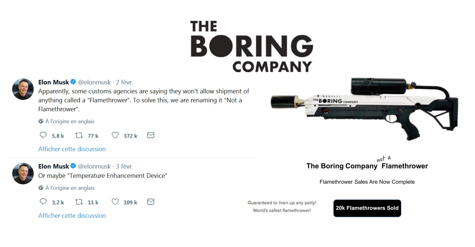Like the tweet about customs agencies
Image resolution: width=475 pixels, height=247 pixels.
[x=115, y=135]
